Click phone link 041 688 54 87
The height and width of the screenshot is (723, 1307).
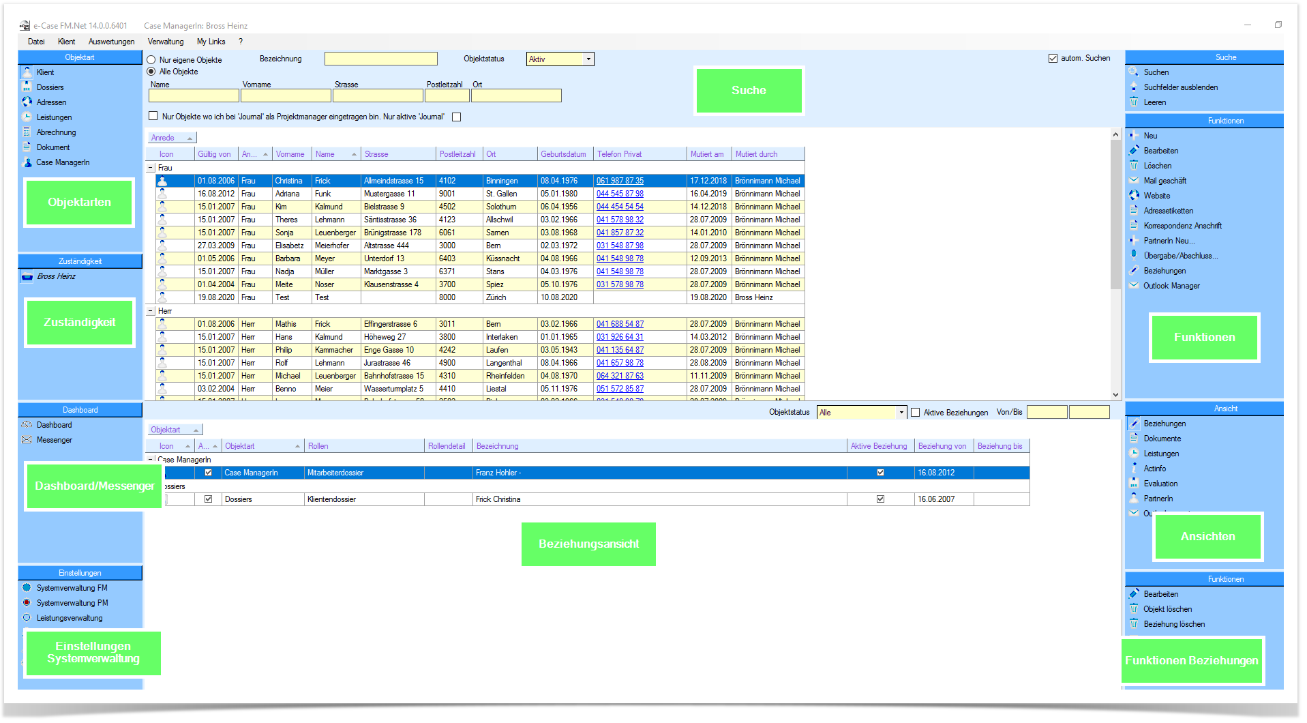(620, 324)
